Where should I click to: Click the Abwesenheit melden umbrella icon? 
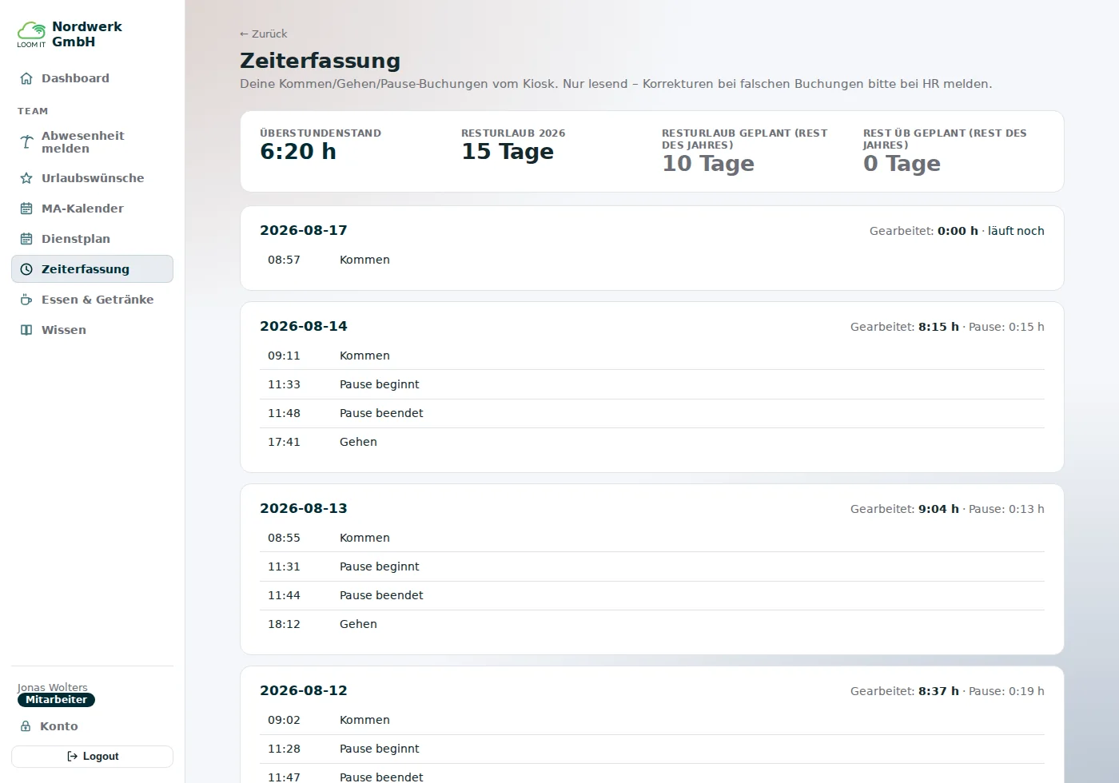click(26, 142)
